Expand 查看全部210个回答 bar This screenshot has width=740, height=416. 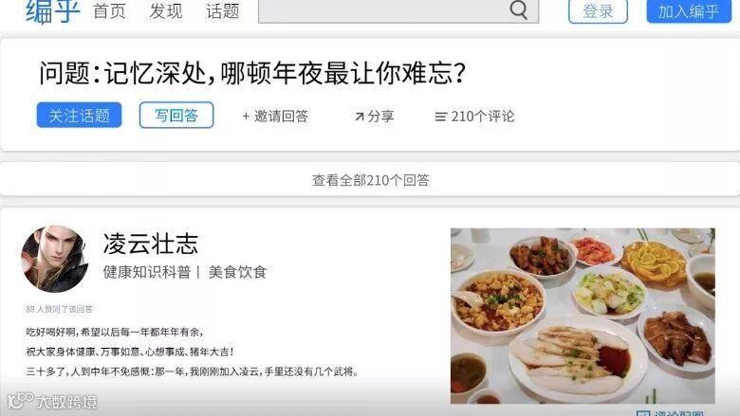[370, 179]
